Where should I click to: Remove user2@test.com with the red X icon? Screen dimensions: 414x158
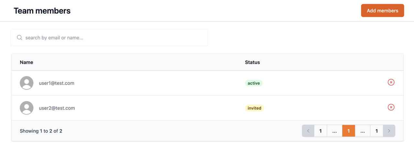[x=391, y=107]
